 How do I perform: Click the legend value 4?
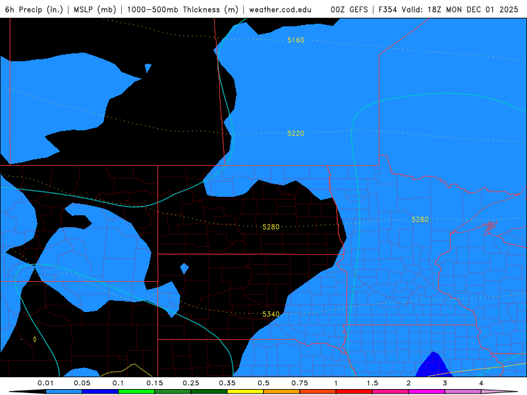tap(482, 383)
